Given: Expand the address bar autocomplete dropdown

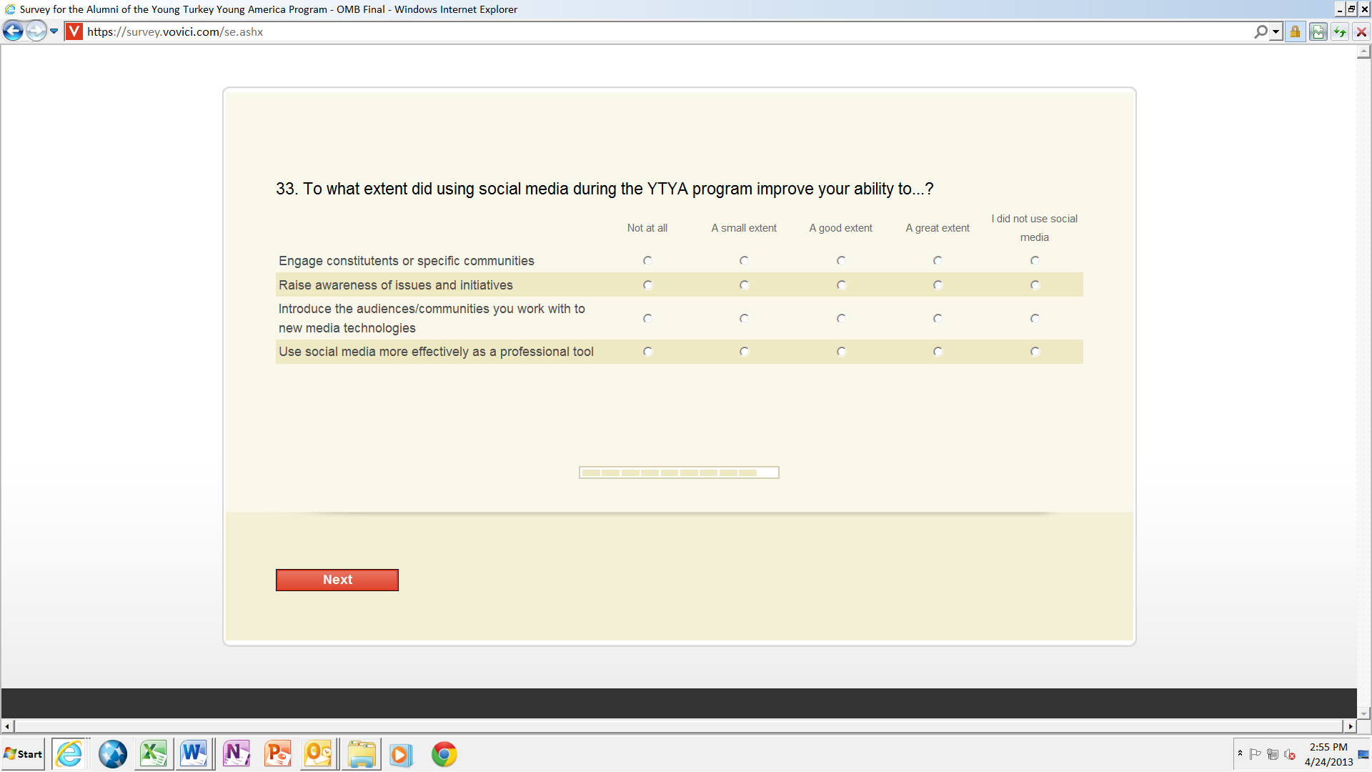Looking at the screenshot, I should [x=1276, y=32].
